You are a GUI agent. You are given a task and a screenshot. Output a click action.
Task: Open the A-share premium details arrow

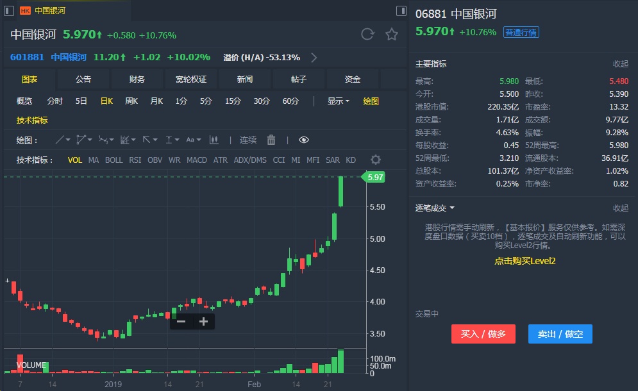(314, 58)
